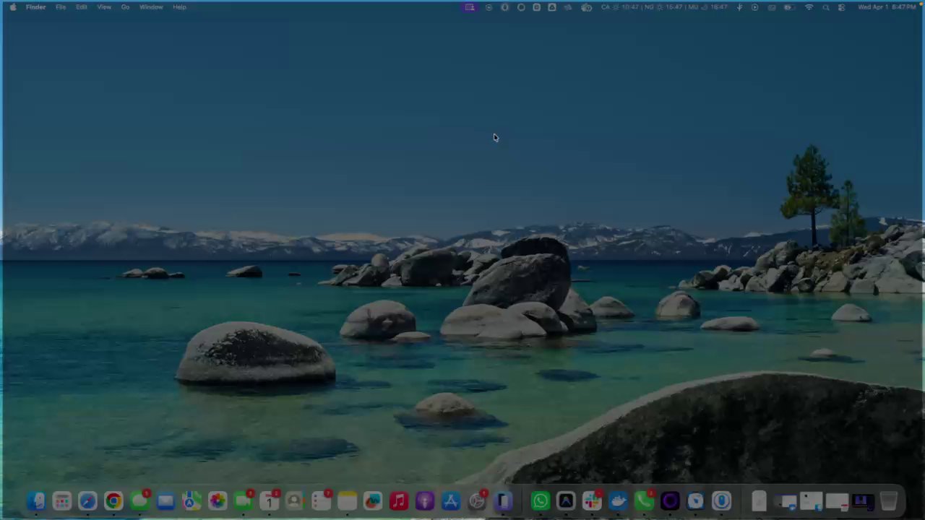This screenshot has height=520, width=925.
Task: Open Reminders from the Dock
Action: pyautogui.click(x=321, y=501)
